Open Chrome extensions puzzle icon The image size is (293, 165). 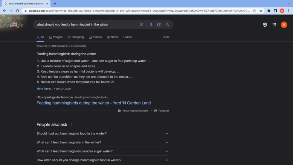pyautogui.click(x=269, y=11)
